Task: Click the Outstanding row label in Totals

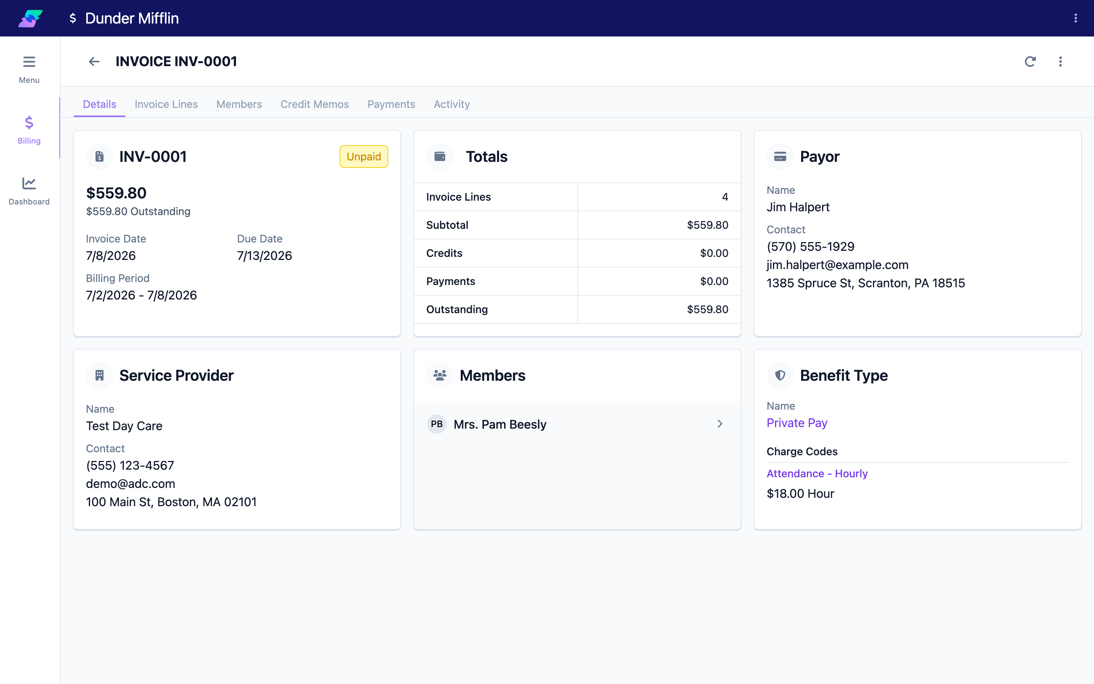Action: (457, 309)
